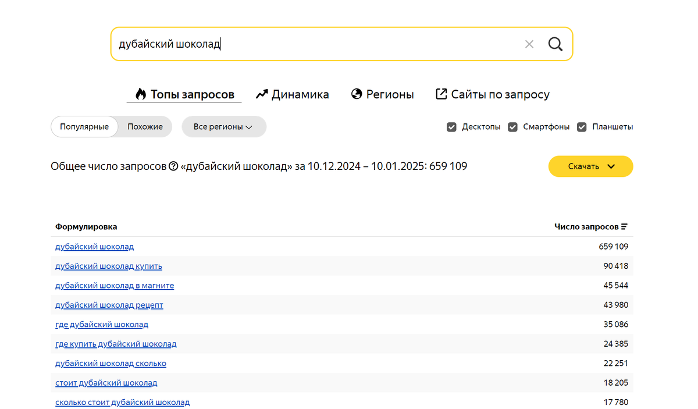Image resolution: width=698 pixels, height=409 pixels.
Task: Open the link дубайский шоколад купить
Action: (109, 266)
